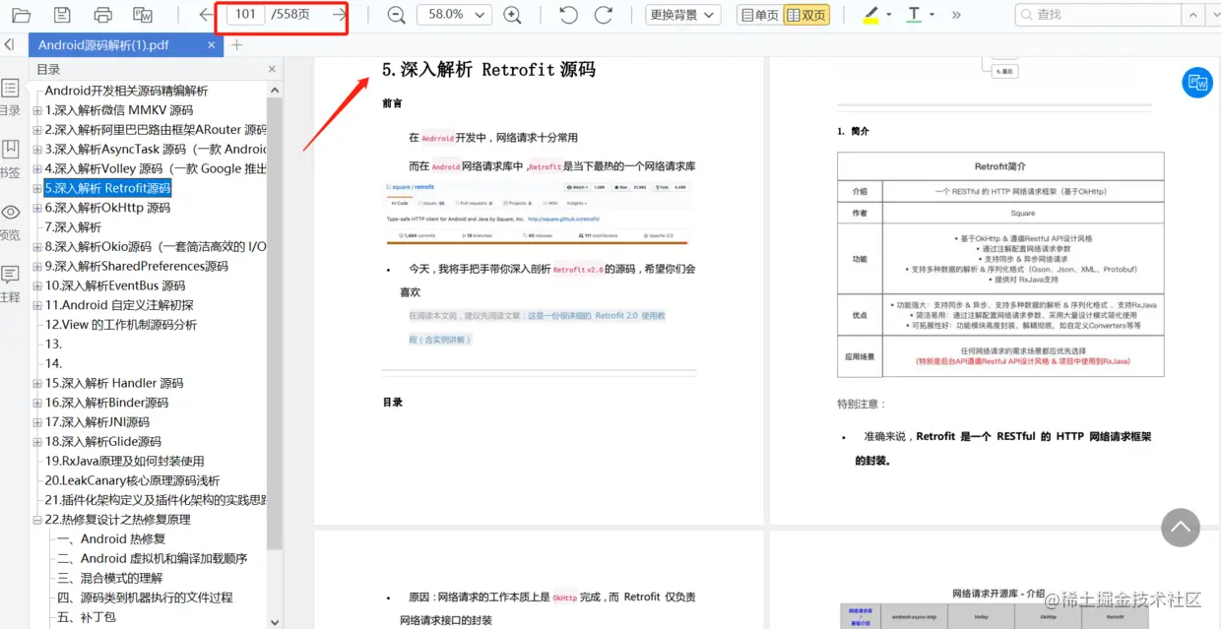The height and width of the screenshot is (629, 1221).
Task: Expand the 3.深入解析AsyncTask 源码 node
Action: [37, 150]
